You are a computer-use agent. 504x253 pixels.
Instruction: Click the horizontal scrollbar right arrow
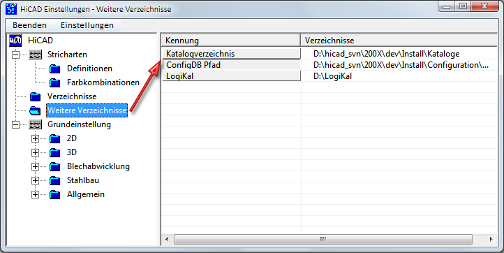pos(491,239)
